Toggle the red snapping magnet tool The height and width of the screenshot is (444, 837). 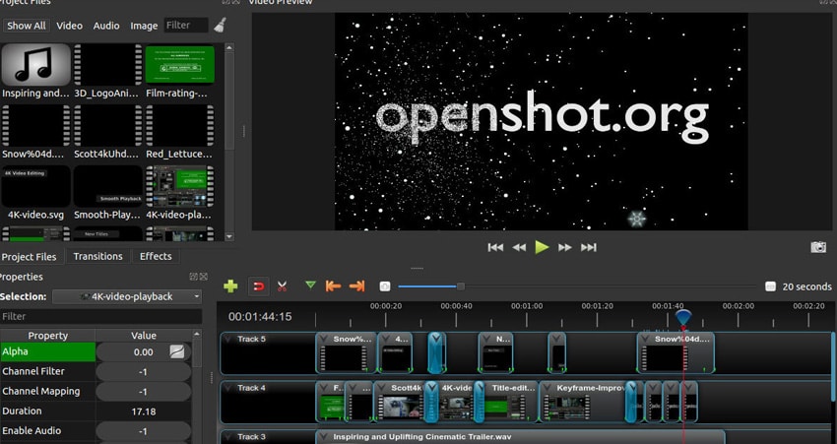[258, 286]
